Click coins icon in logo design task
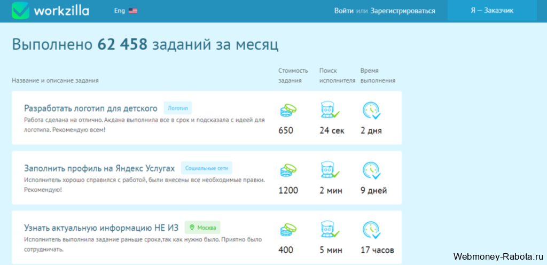 [288, 111]
